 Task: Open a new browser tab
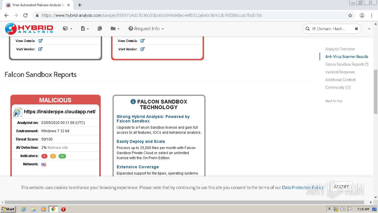pos(80,5)
